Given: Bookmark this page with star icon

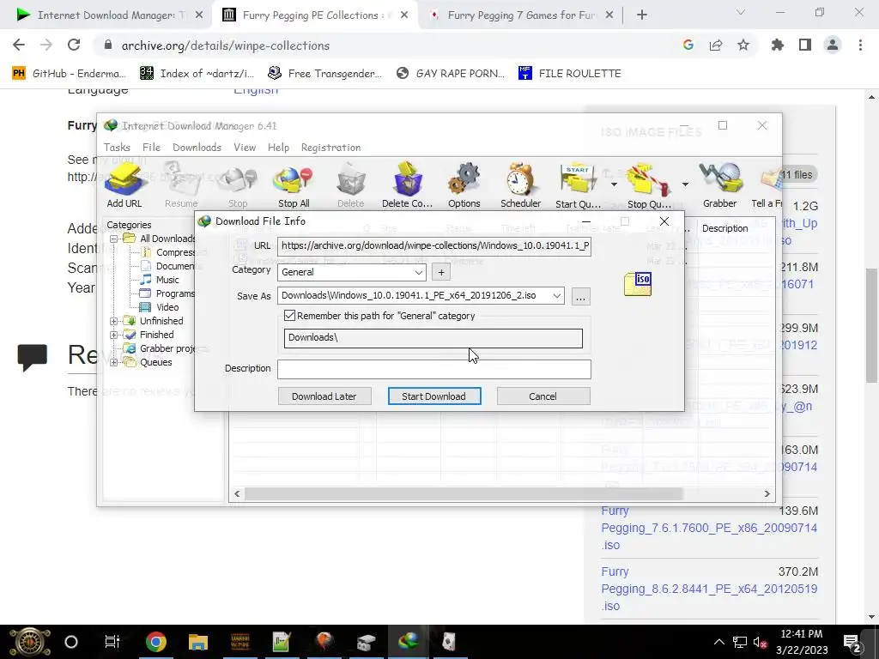Looking at the screenshot, I should [743, 45].
